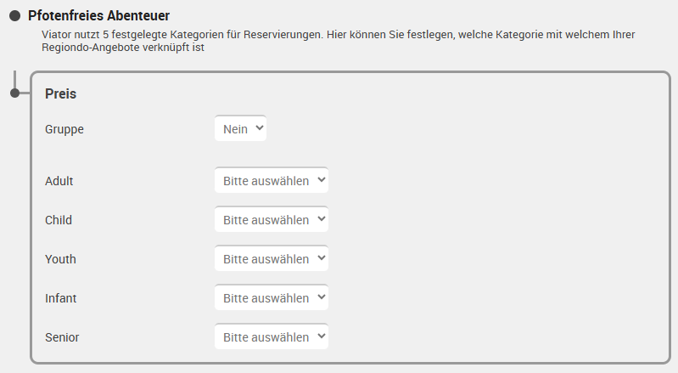678x373 pixels.
Task: Click the connector dot next to Preis
Action: pos(14,93)
